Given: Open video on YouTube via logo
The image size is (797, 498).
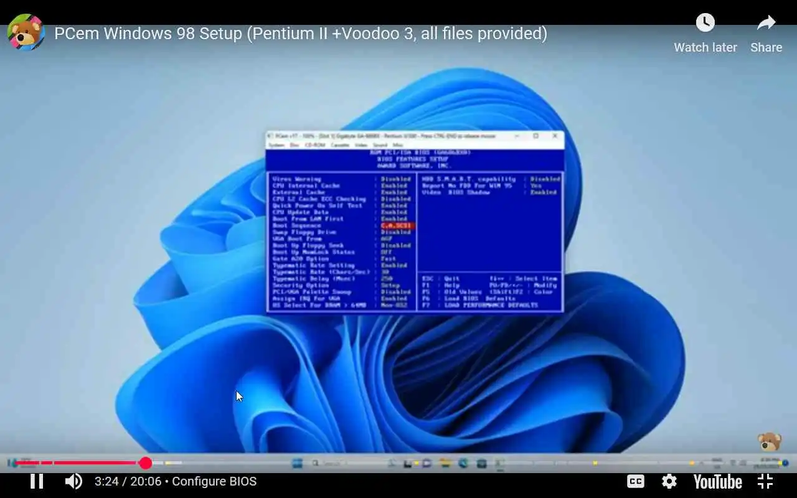Looking at the screenshot, I should click(x=717, y=482).
